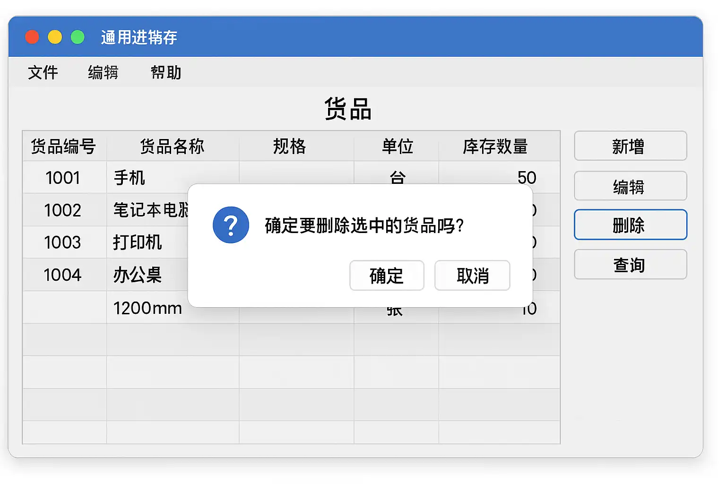Confirm deletion with the 确定 button

point(386,276)
